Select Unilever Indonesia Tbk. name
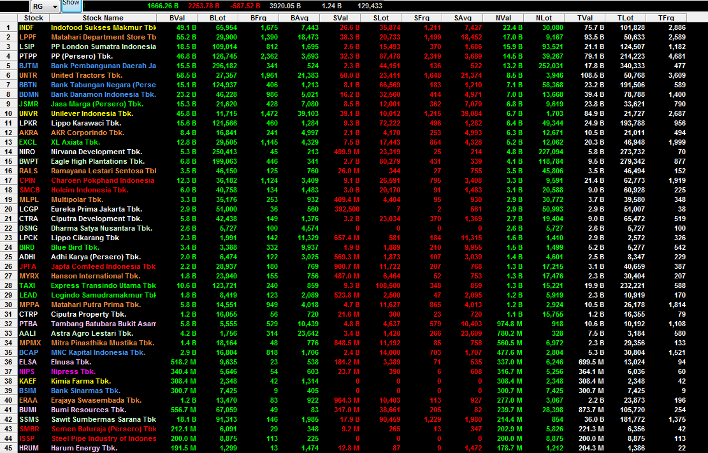This screenshot has width=708, height=453. coord(92,113)
